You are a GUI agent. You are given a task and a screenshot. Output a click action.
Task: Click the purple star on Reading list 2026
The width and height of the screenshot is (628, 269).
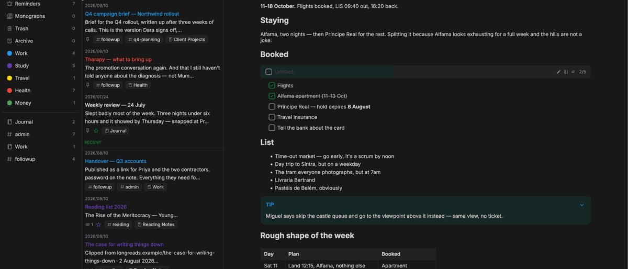click(x=98, y=225)
